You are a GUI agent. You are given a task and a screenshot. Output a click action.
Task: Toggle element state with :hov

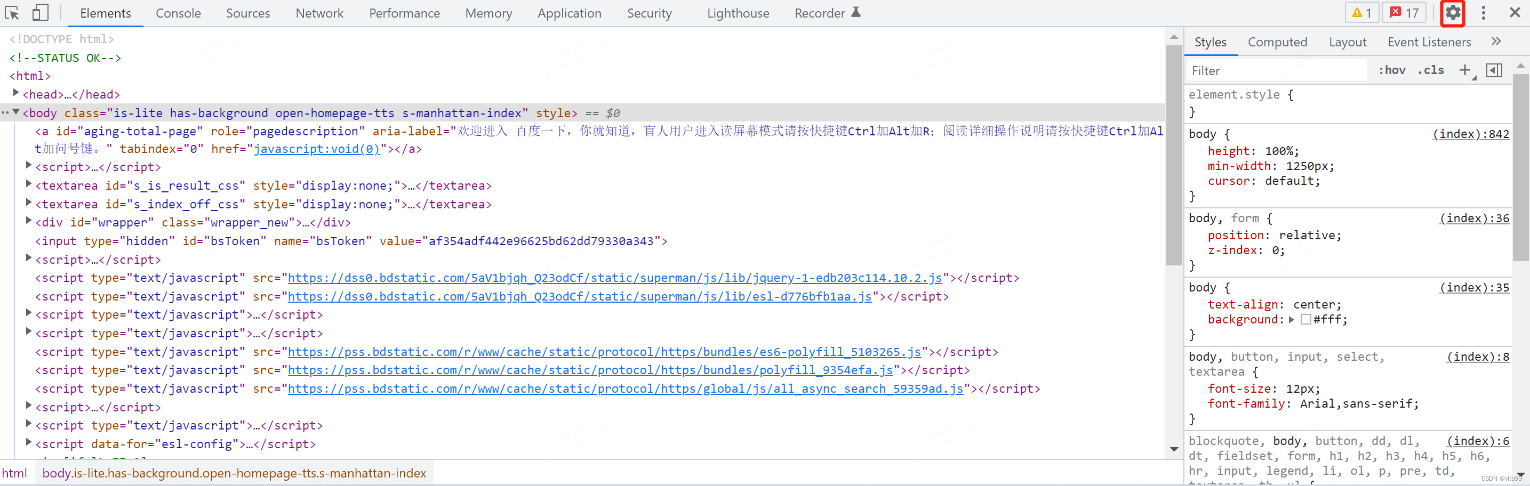click(1391, 70)
